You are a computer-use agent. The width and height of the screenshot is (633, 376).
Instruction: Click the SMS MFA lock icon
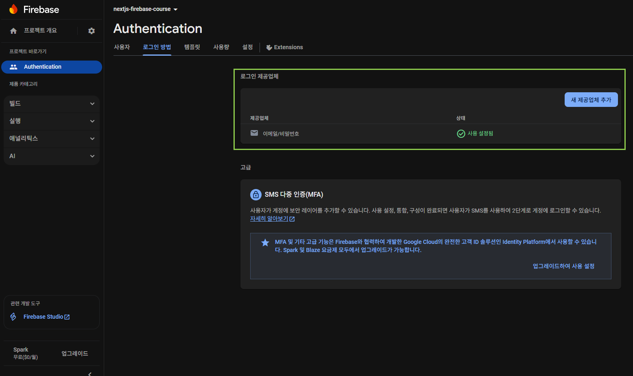pyautogui.click(x=255, y=195)
